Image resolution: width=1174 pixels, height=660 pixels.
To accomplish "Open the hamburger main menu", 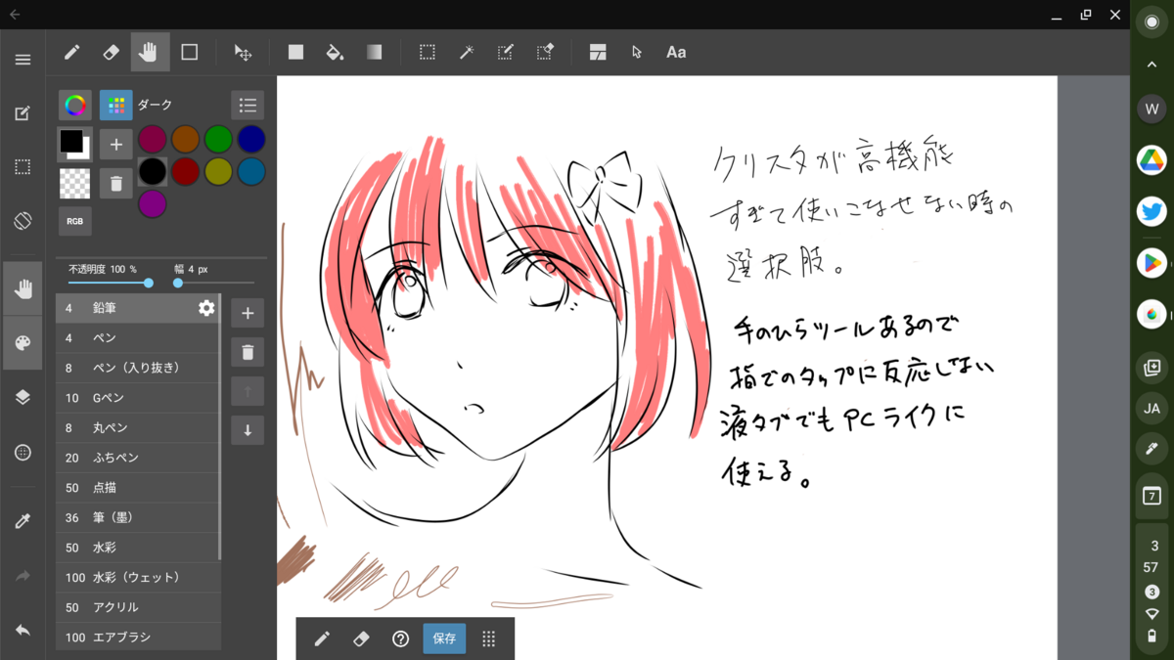I will point(23,60).
